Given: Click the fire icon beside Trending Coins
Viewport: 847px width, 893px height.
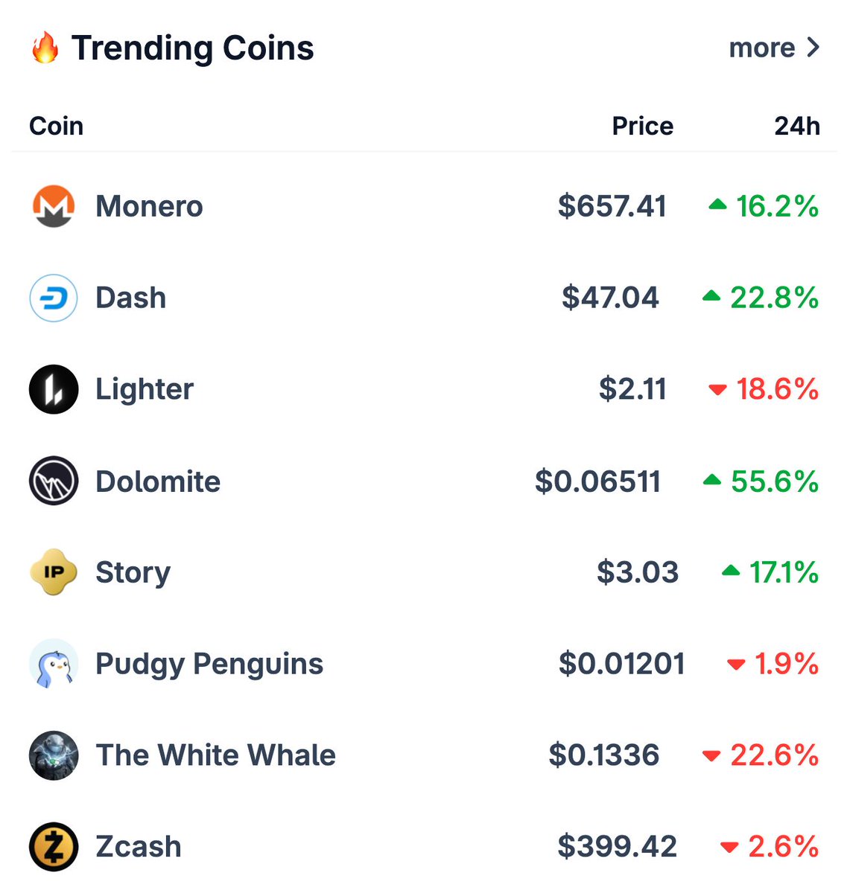Looking at the screenshot, I should [45, 48].
